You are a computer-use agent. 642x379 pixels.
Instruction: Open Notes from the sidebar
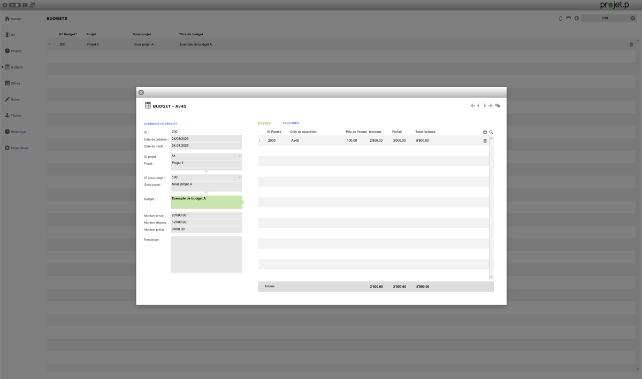[x=12, y=99]
